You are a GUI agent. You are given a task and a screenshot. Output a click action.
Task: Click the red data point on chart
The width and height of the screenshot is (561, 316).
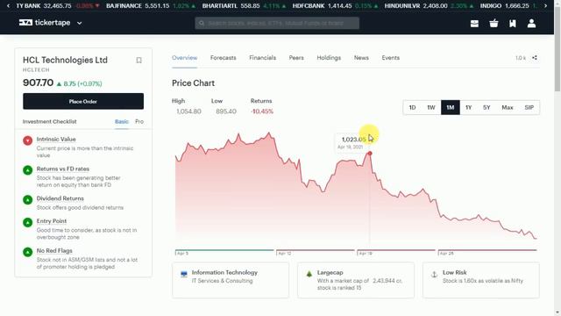(x=370, y=154)
